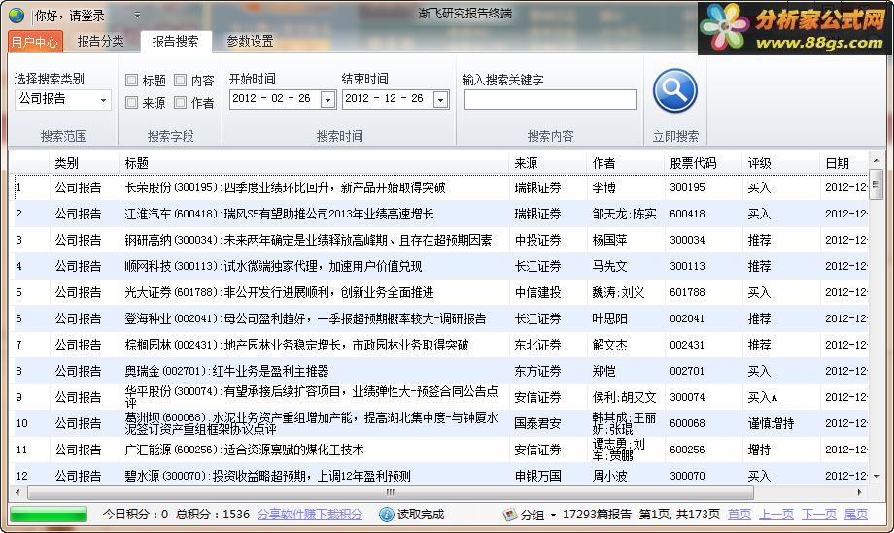The height and width of the screenshot is (533, 894).
Task: Click the scroll down arrow of results list
Action: (x=877, y=477)
